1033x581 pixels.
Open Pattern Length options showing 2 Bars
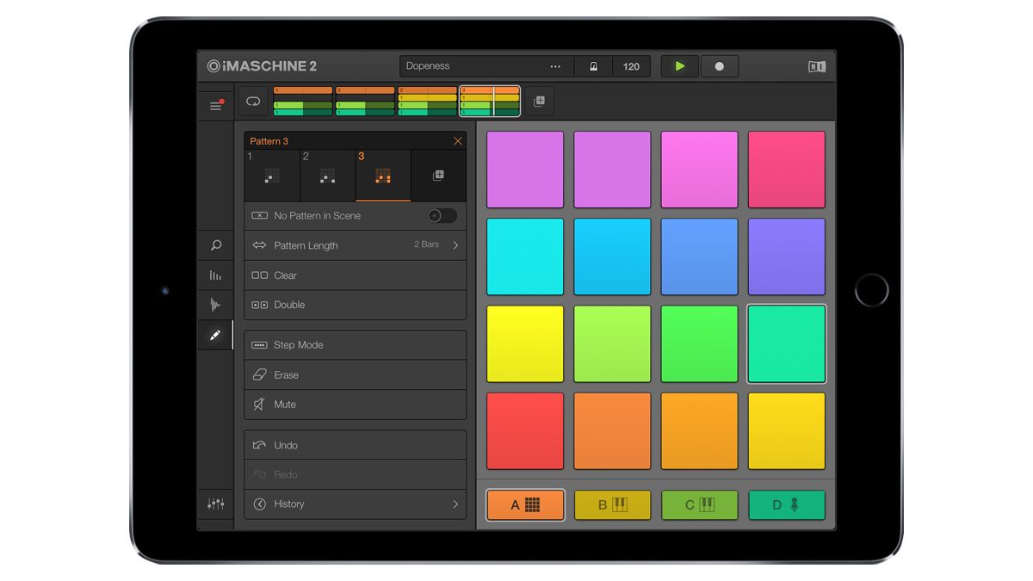click(x=355, y=245)
